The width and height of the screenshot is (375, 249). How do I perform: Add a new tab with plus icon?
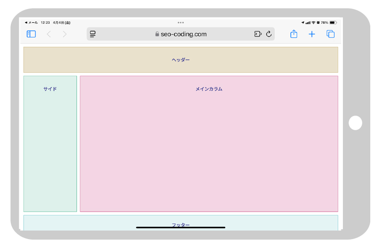coord(312,34)
